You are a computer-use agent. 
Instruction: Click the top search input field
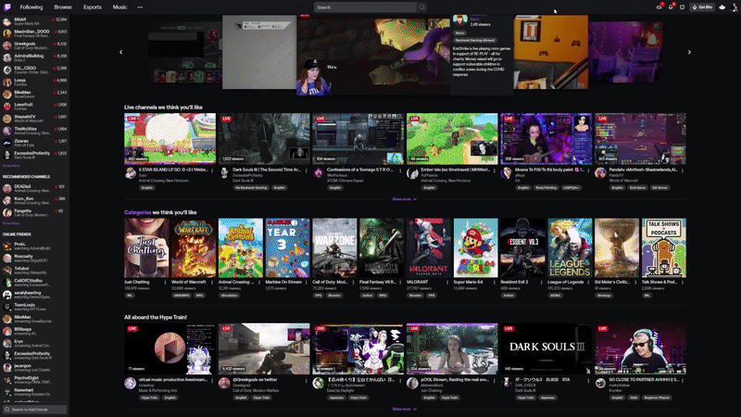[x=365, y=7]
